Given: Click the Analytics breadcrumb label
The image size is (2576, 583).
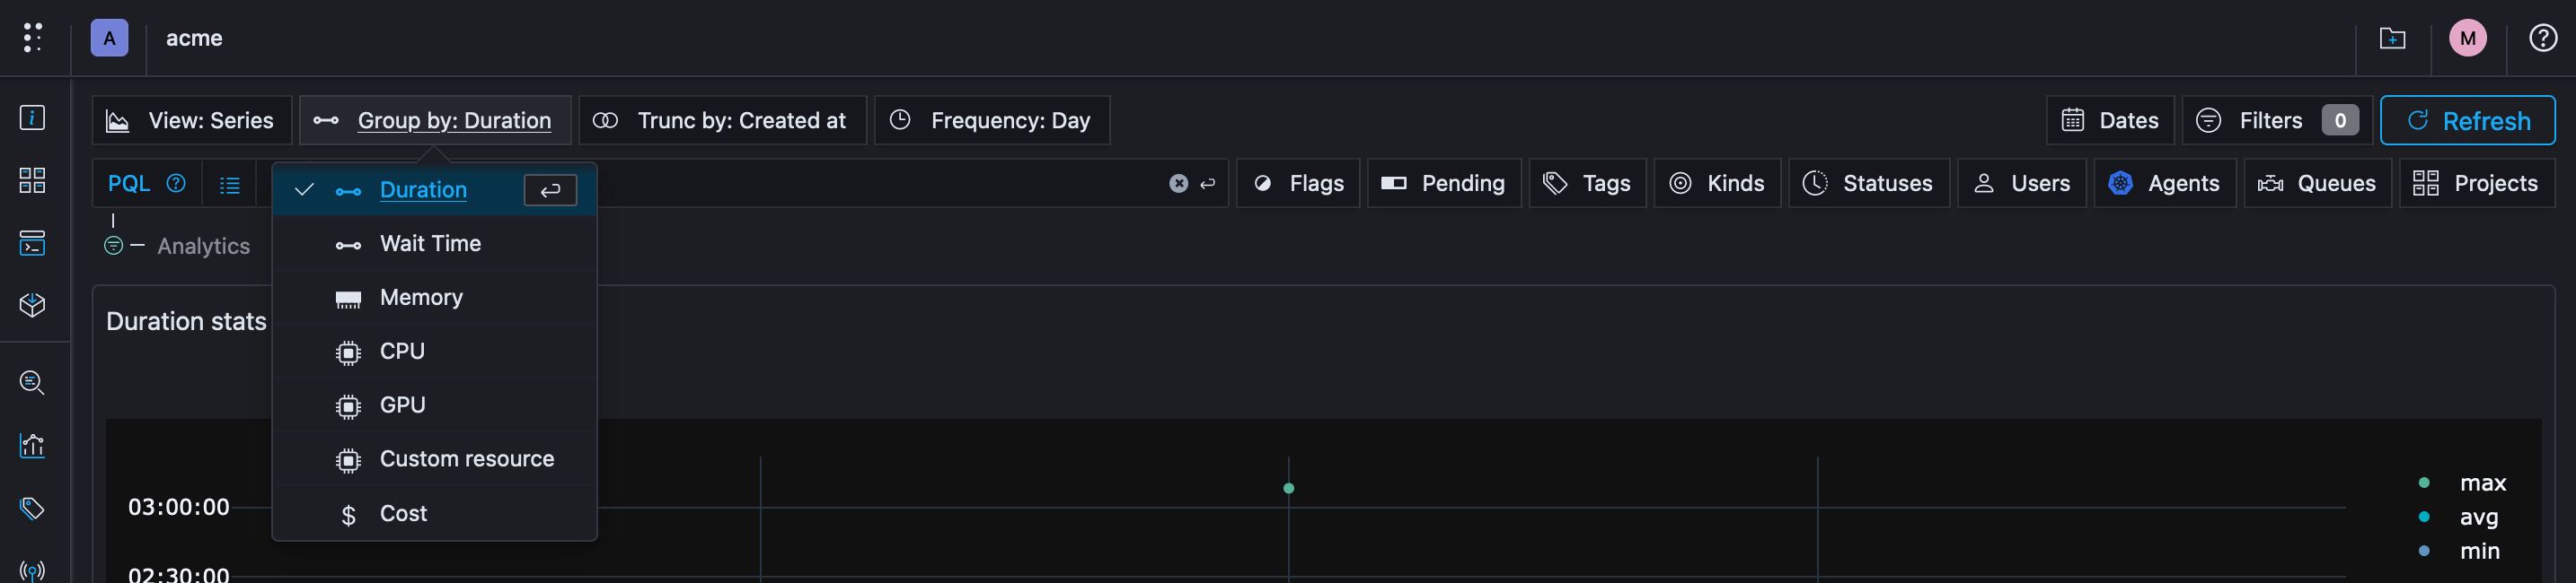Looking at the screenshot, I should tap(204, 247).
